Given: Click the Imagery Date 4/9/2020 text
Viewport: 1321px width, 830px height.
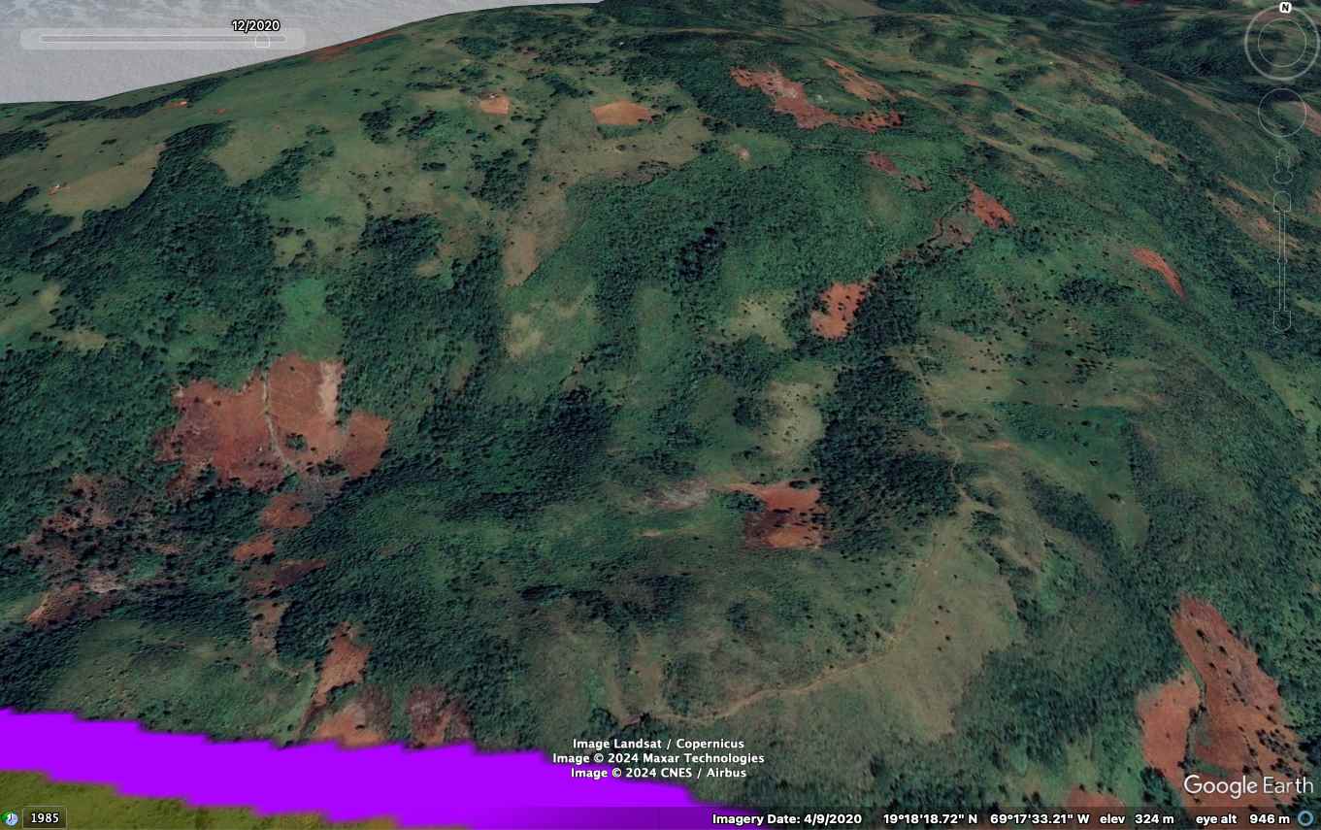Looking at the screenshot, I should [786, 819].
